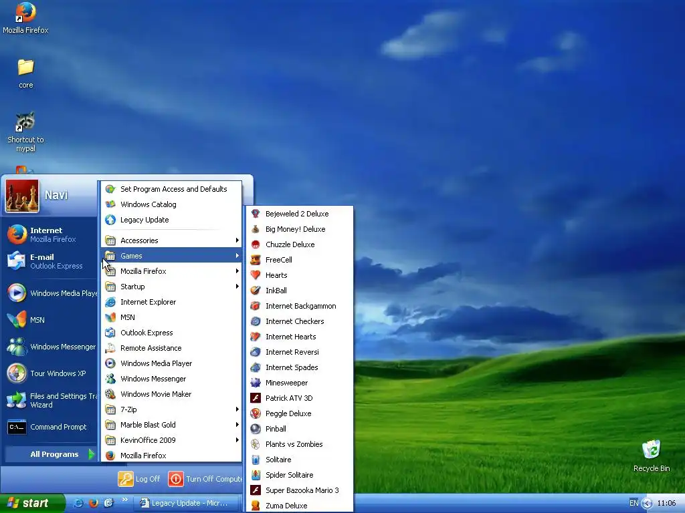
Task: Click the Internet Backgammon icon
Action: [x=256, y=306]
